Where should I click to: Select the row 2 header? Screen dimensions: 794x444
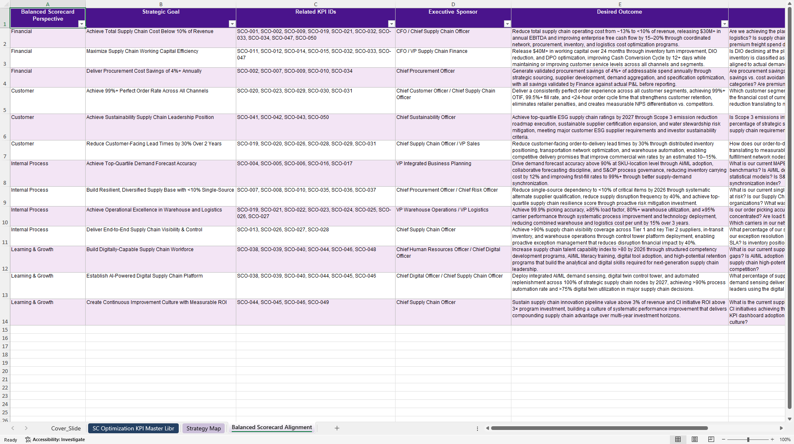(x=5, y=38)
